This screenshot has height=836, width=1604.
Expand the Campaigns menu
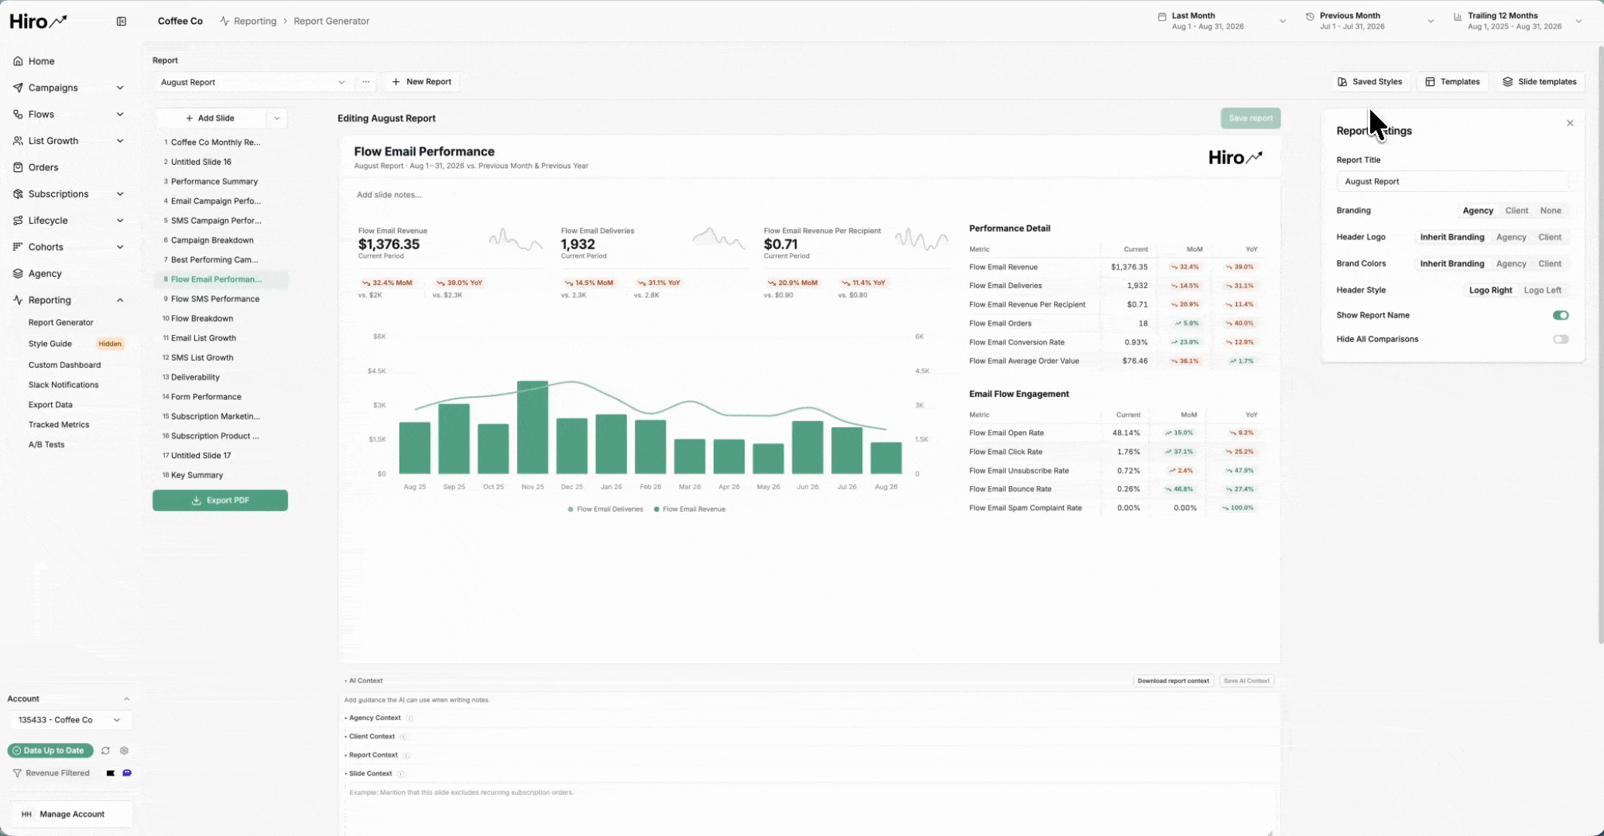tap(68, 87)
